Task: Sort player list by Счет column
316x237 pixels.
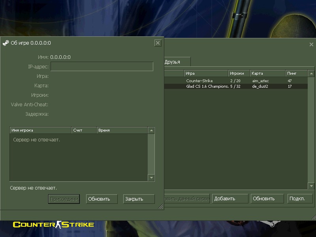Action: click(84, 130)
